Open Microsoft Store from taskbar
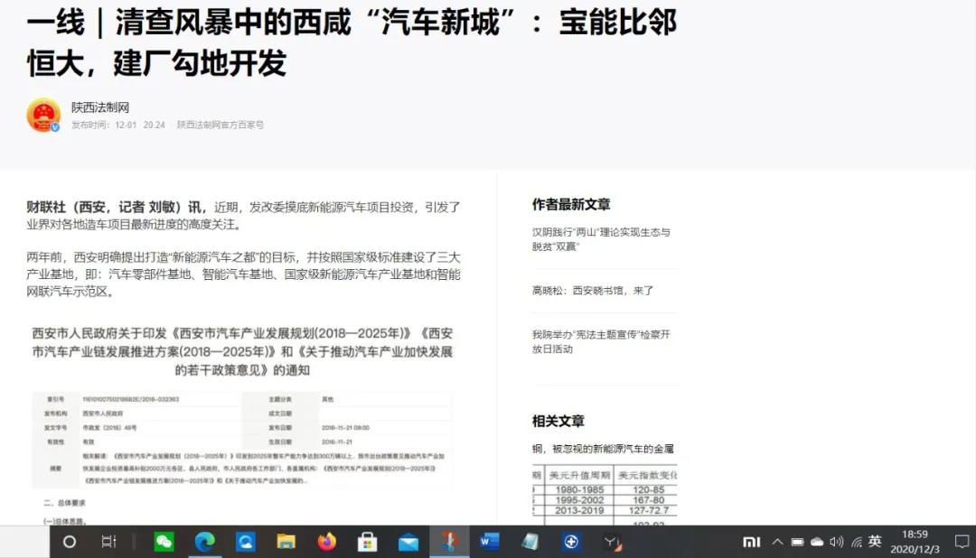976x558 pixels. [x=368, y=542]
